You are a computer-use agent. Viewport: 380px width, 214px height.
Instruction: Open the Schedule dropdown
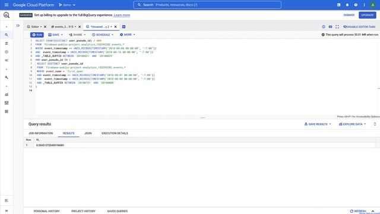103,35
